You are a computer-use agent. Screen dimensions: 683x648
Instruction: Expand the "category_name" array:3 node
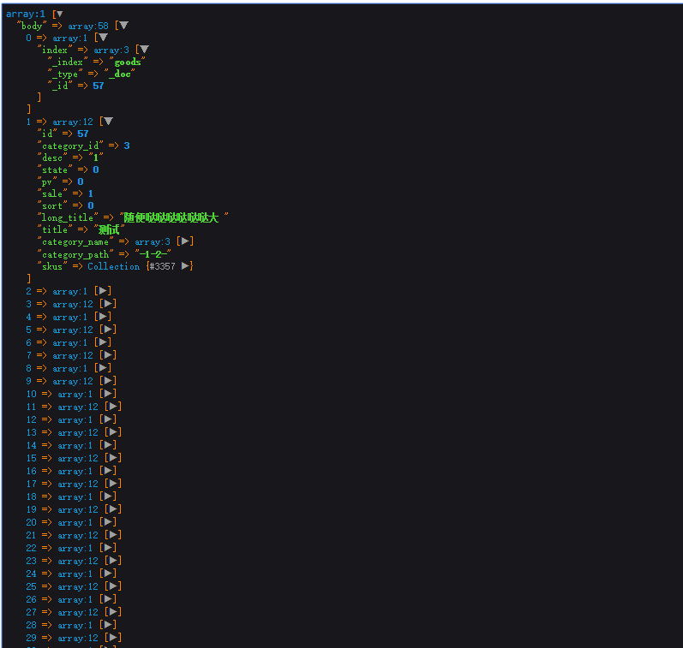(186, 241)
